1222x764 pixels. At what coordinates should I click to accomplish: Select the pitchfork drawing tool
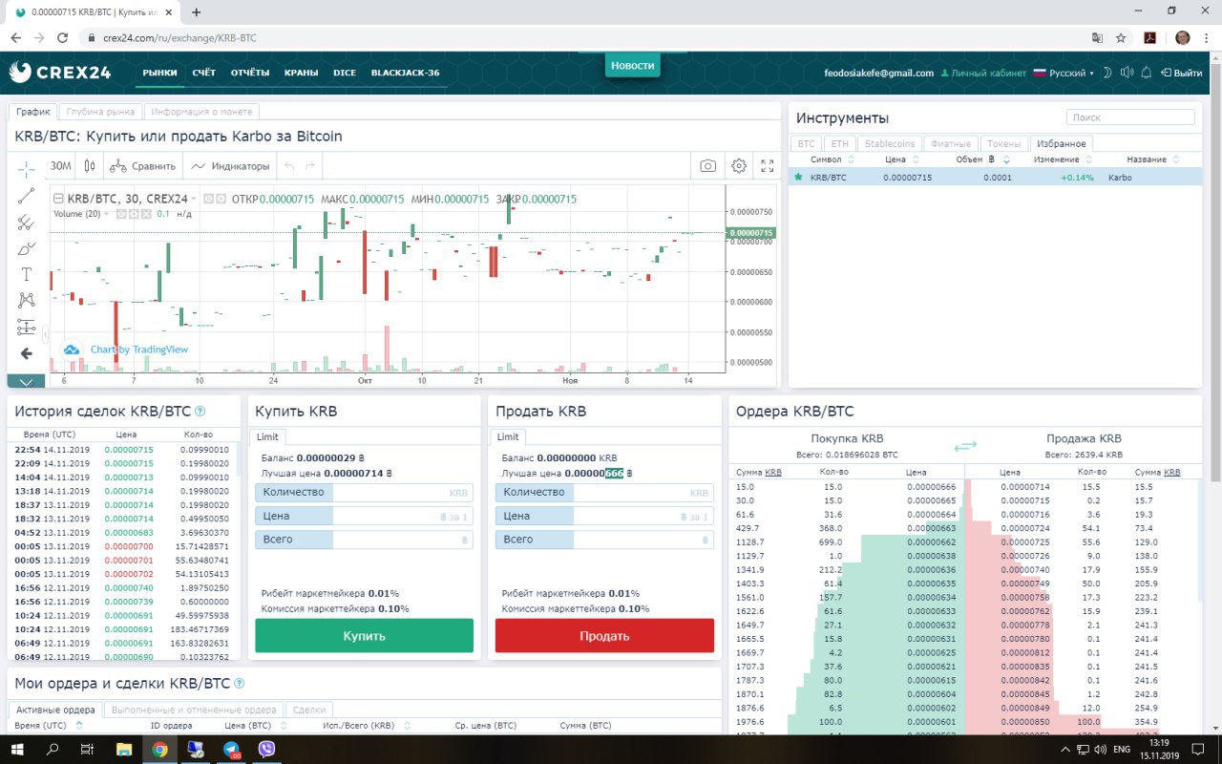[x=27, y=223]
